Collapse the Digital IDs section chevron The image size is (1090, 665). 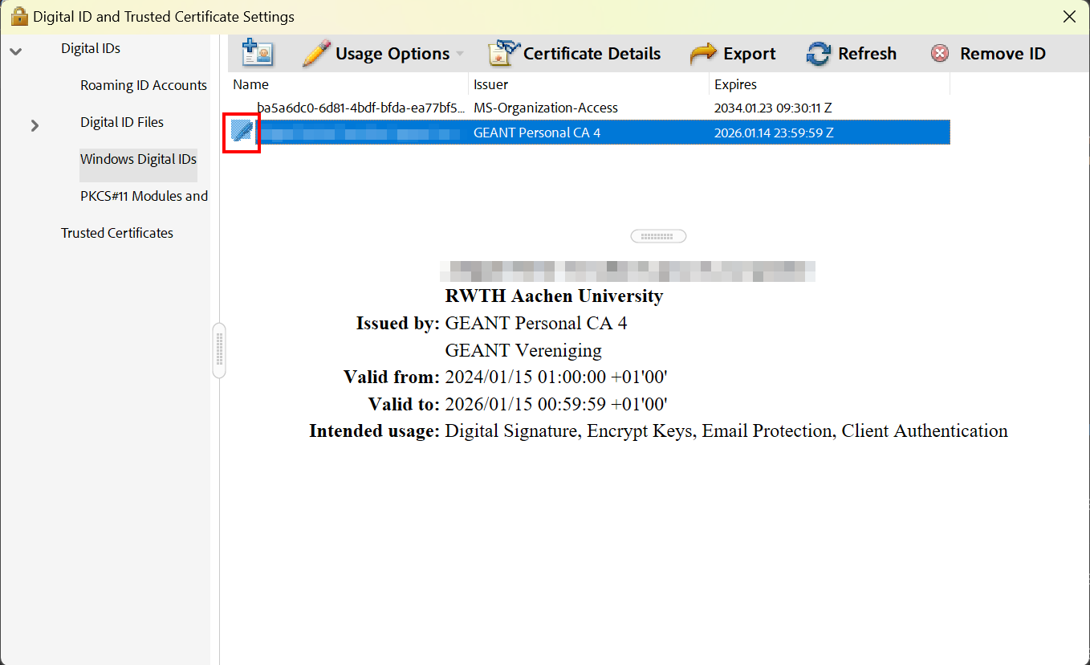(x=16, y=49)
